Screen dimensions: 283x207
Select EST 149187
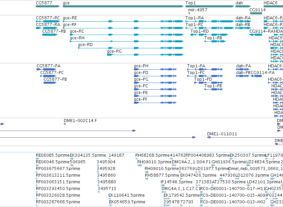click(116, 155)
